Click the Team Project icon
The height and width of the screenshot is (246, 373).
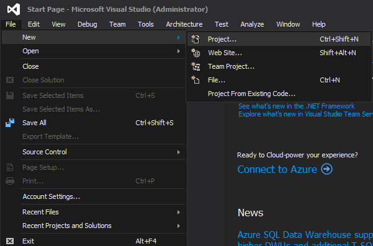(195, 66)
